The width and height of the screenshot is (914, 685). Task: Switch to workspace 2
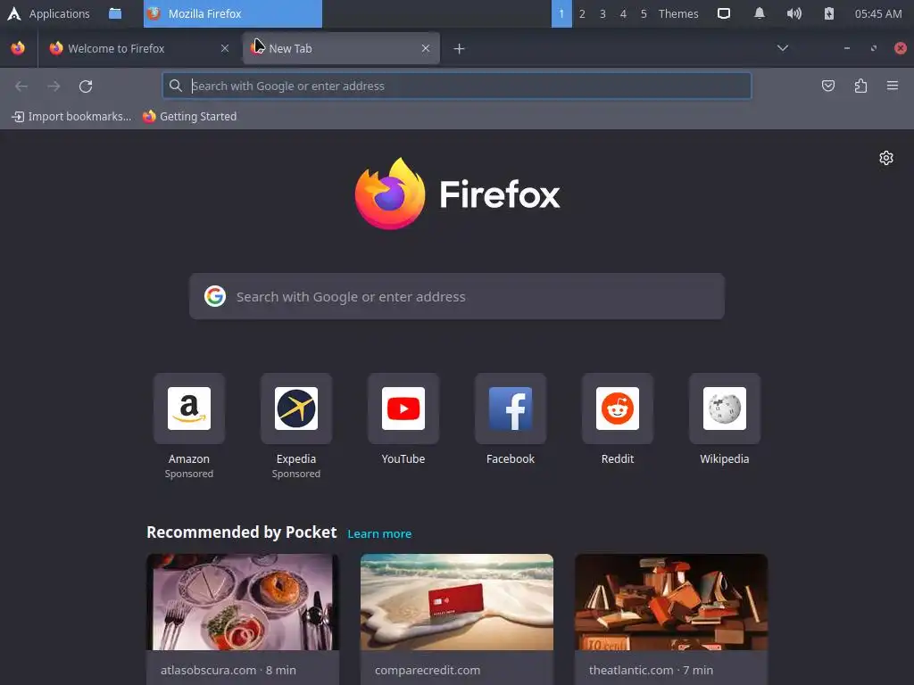pos(582,13)
